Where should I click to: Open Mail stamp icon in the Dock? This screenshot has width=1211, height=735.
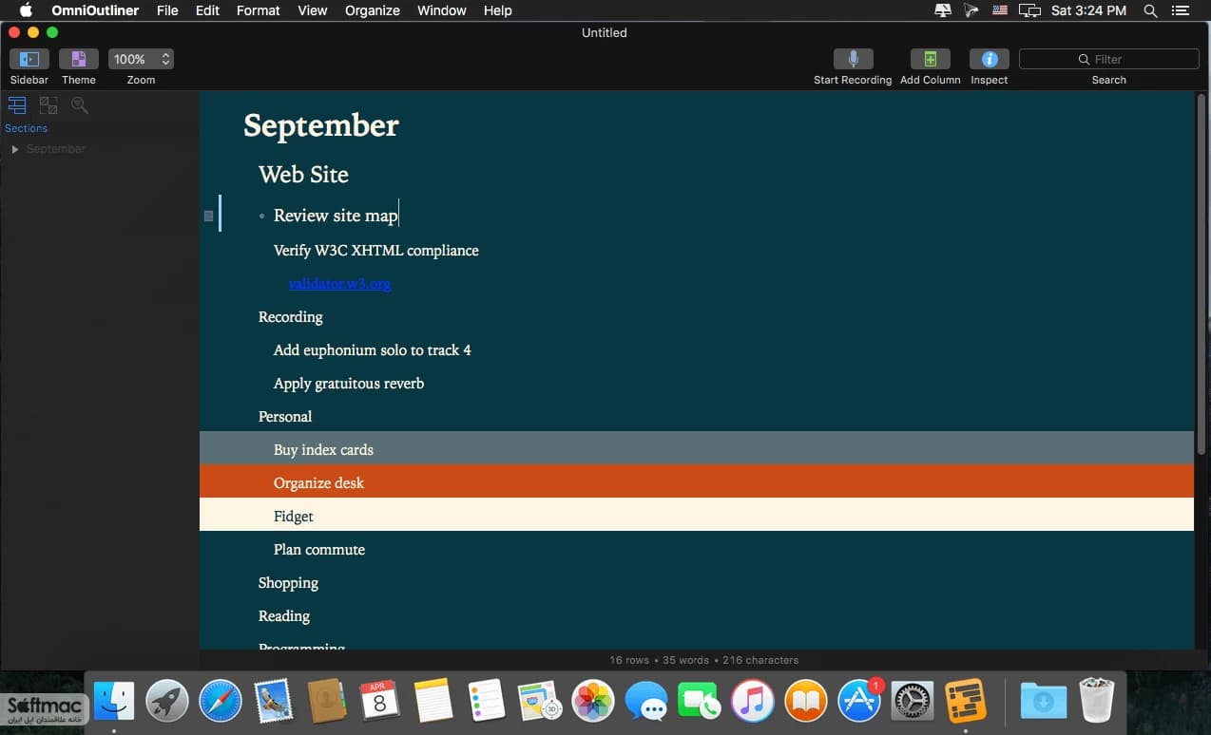pos(274,702)
